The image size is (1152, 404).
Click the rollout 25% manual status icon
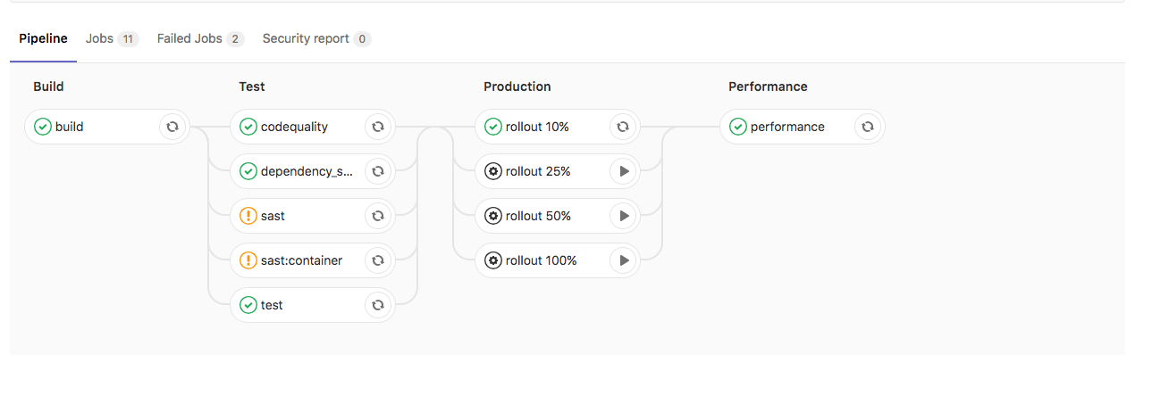coord(493,171)
